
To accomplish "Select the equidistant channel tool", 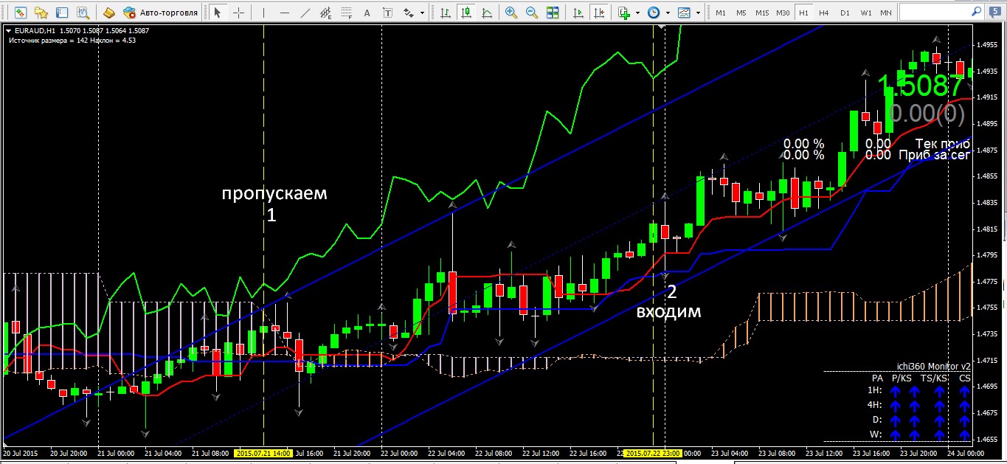I will click(325, 13).
